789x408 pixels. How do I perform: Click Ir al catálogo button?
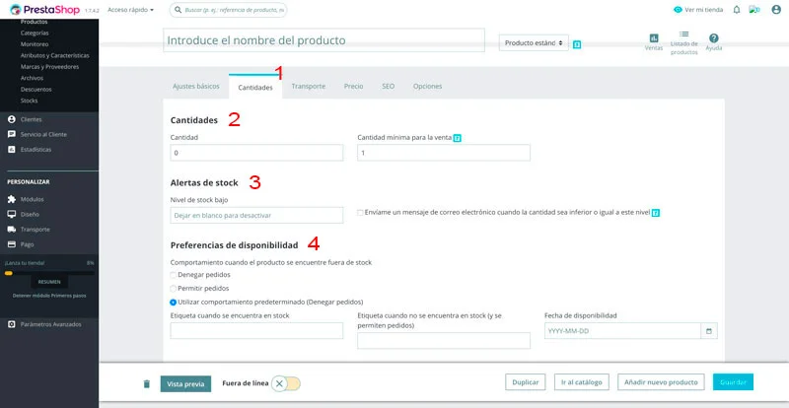click(x=582, y=382)
